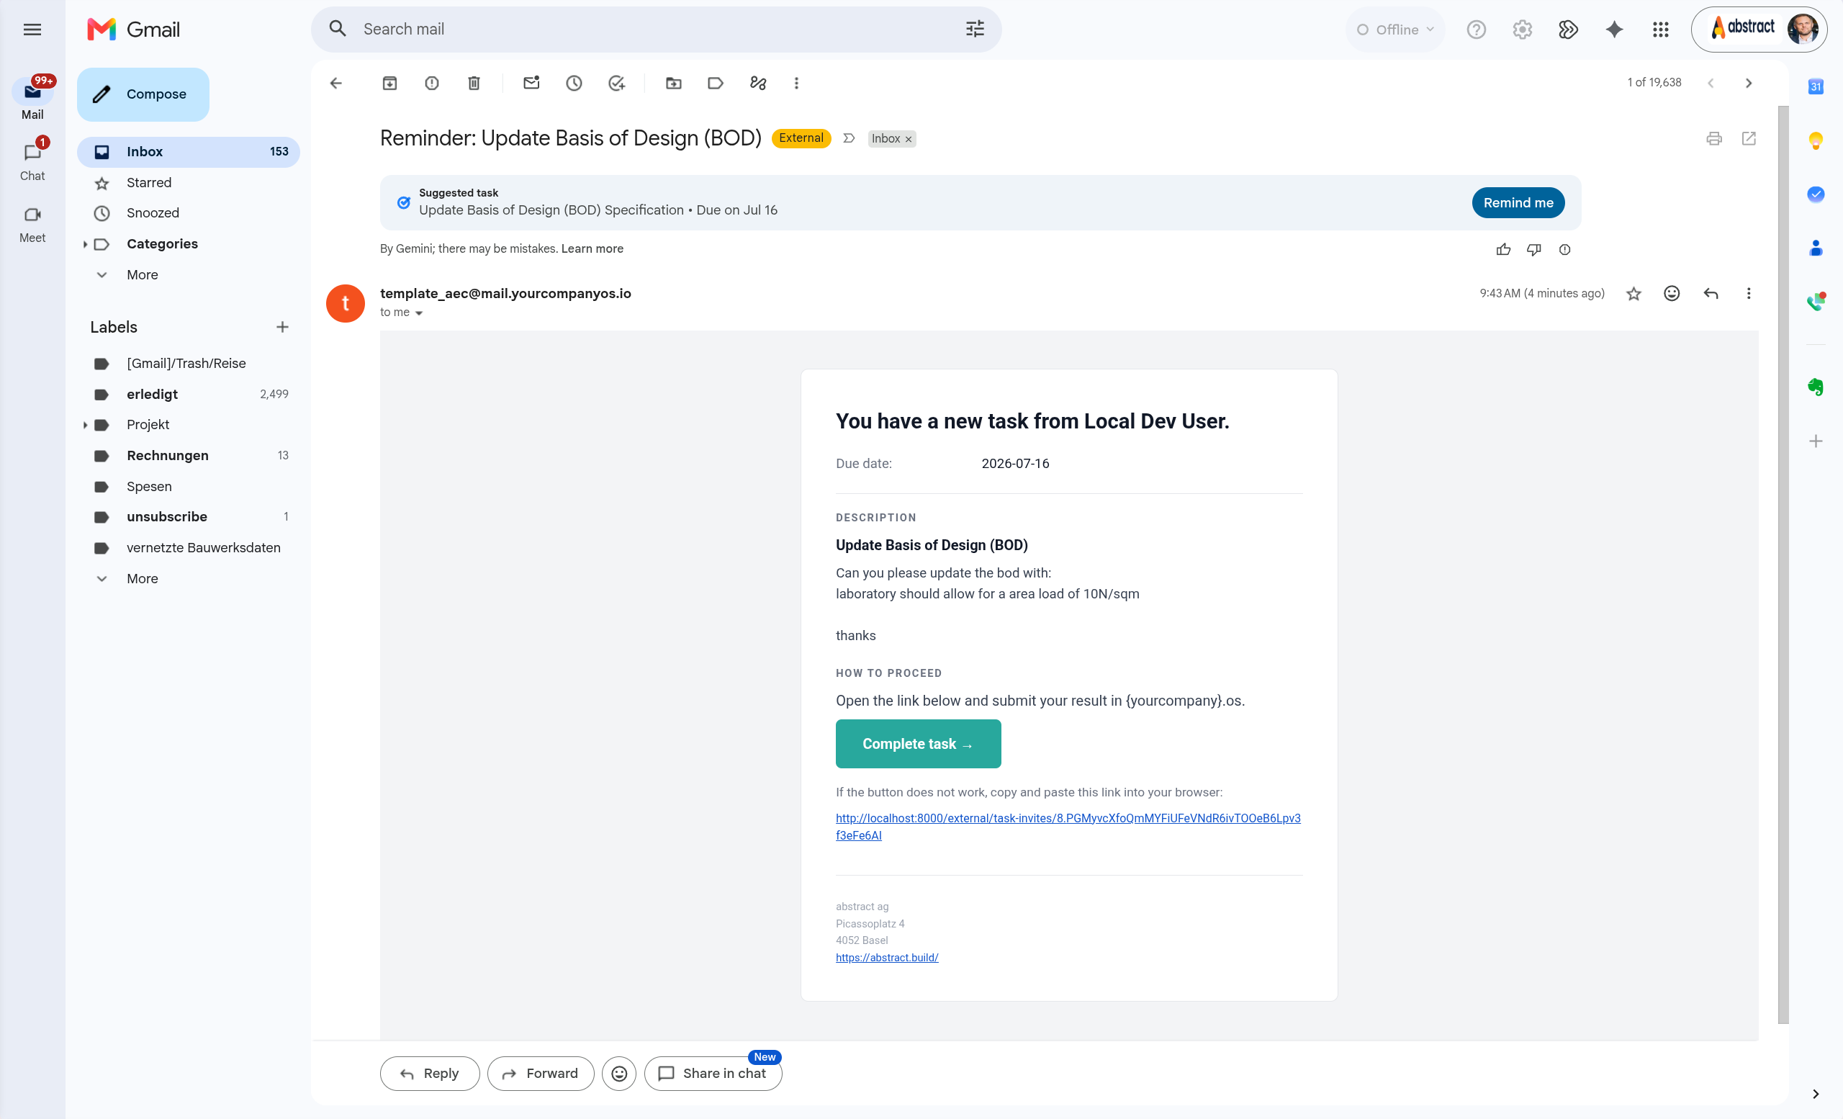Screen dimensions: 1843x1119
Task: Switch to Meet tab
Action: [x=32, y=224]
